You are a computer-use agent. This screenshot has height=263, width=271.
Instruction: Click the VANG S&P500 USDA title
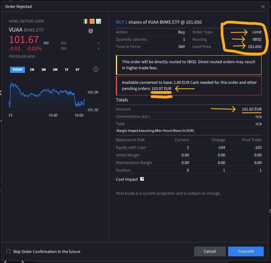coord(26,21)
